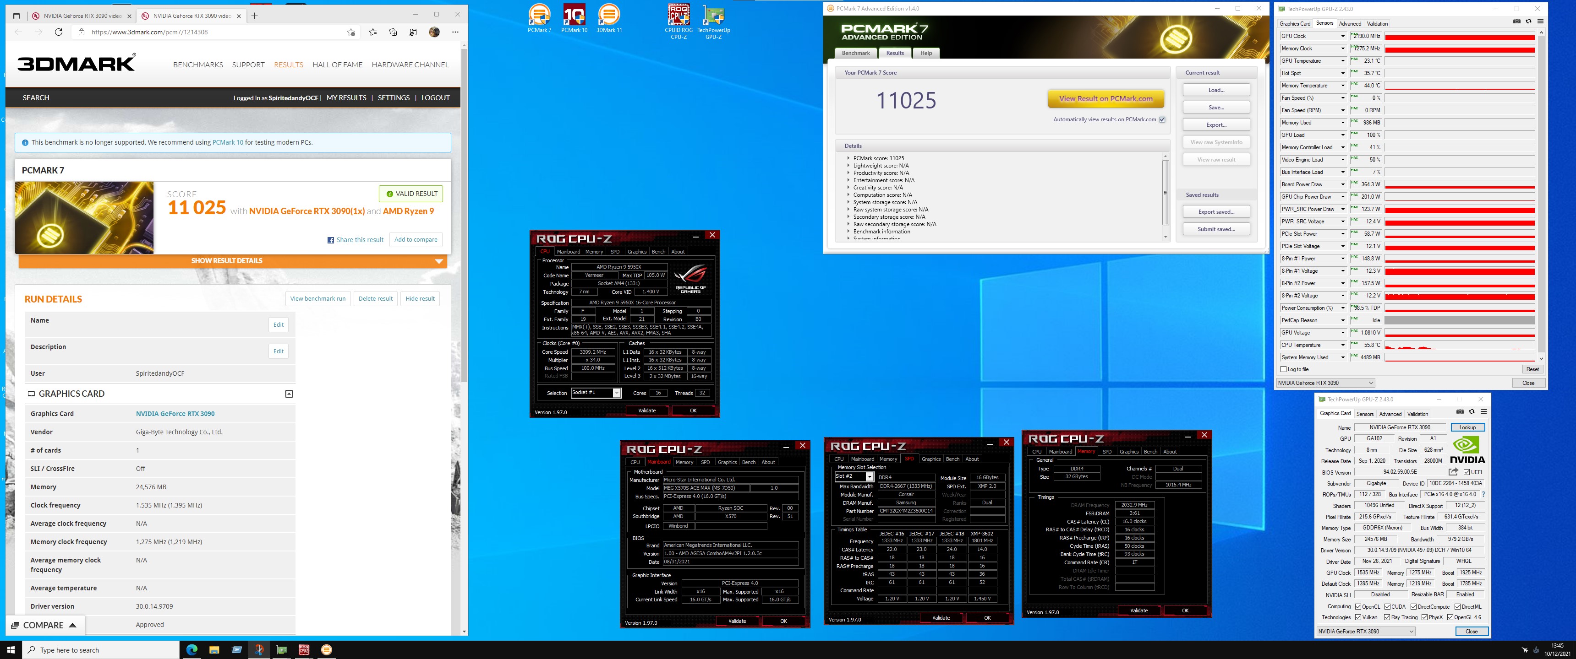
Task: Switch to the Validation tab in GPU-Z Graphics Card window
Action: [1417, 414]
